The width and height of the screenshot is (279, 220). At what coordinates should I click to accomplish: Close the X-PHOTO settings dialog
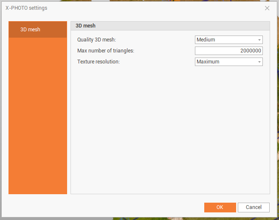267,8
